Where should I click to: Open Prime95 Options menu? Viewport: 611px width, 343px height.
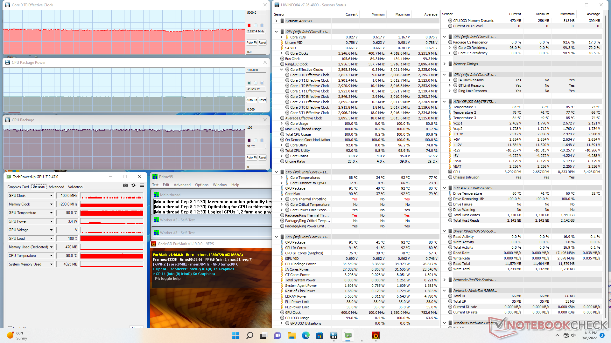tap(201, 185)
